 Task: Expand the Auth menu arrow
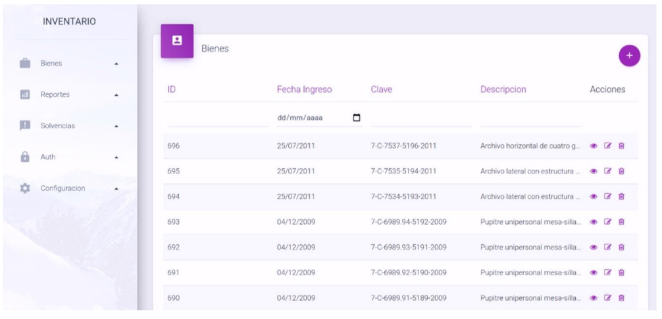pyautogui.click(x=116, y=158)
